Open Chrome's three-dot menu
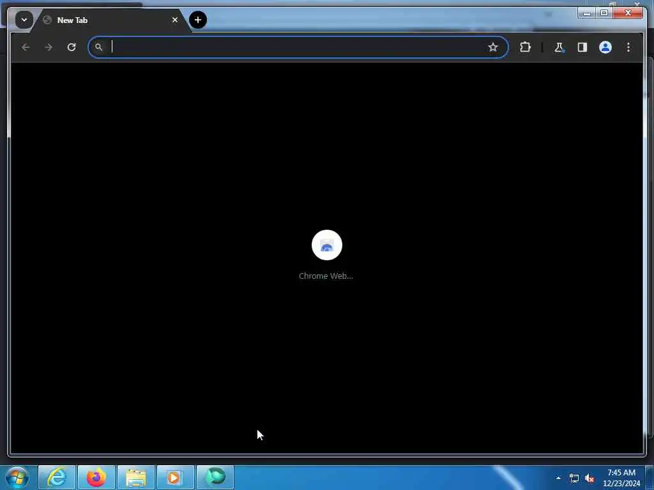 coord(628,47)
